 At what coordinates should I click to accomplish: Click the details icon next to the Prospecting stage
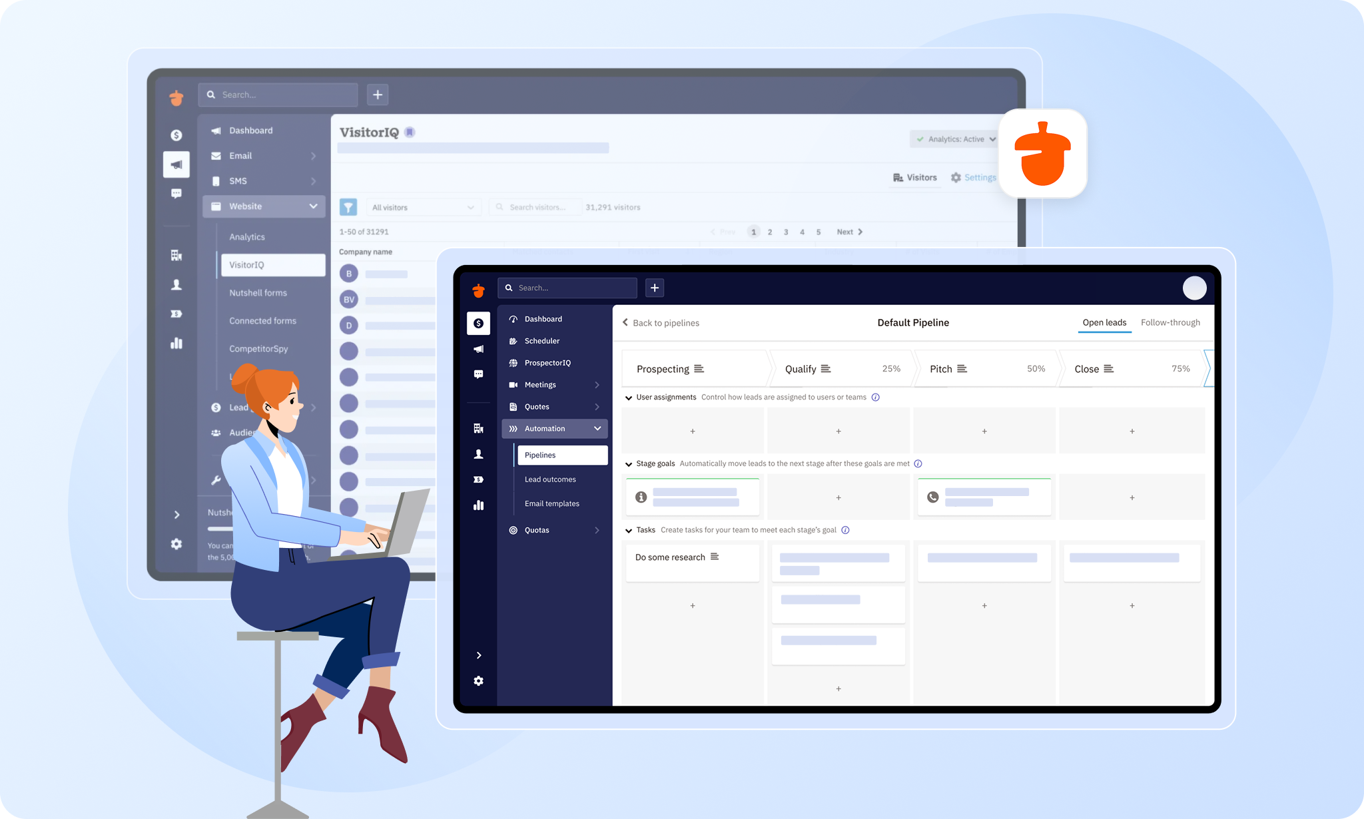point(699,369)
